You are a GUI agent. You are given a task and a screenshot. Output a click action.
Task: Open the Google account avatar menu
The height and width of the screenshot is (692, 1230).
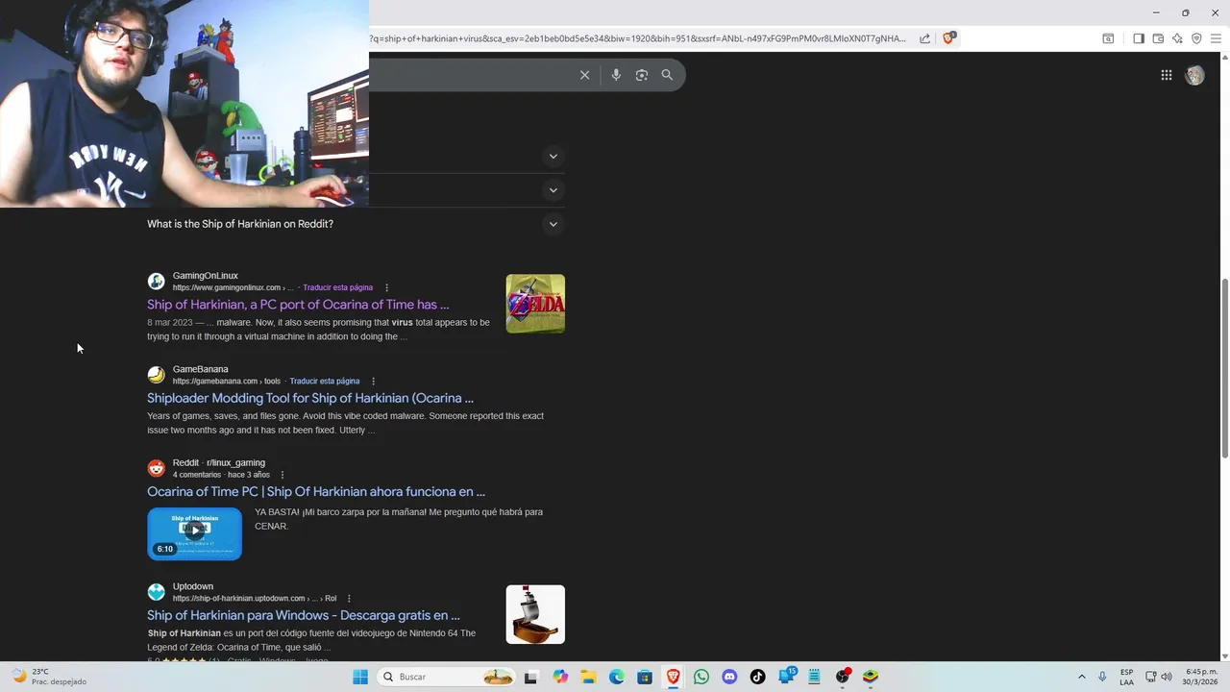click(x=1194, y=75)
